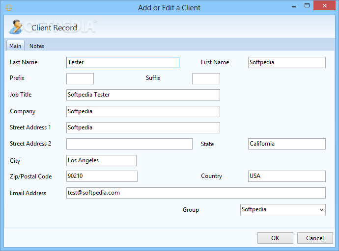Focus the empty Suffix field
The image size is (339, 251).
(x=206, y=78)
